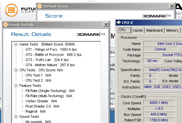Click the Family value 6 field
This screenshot has height=123, width=182.
pyautogui.click(x=150, y=76)
